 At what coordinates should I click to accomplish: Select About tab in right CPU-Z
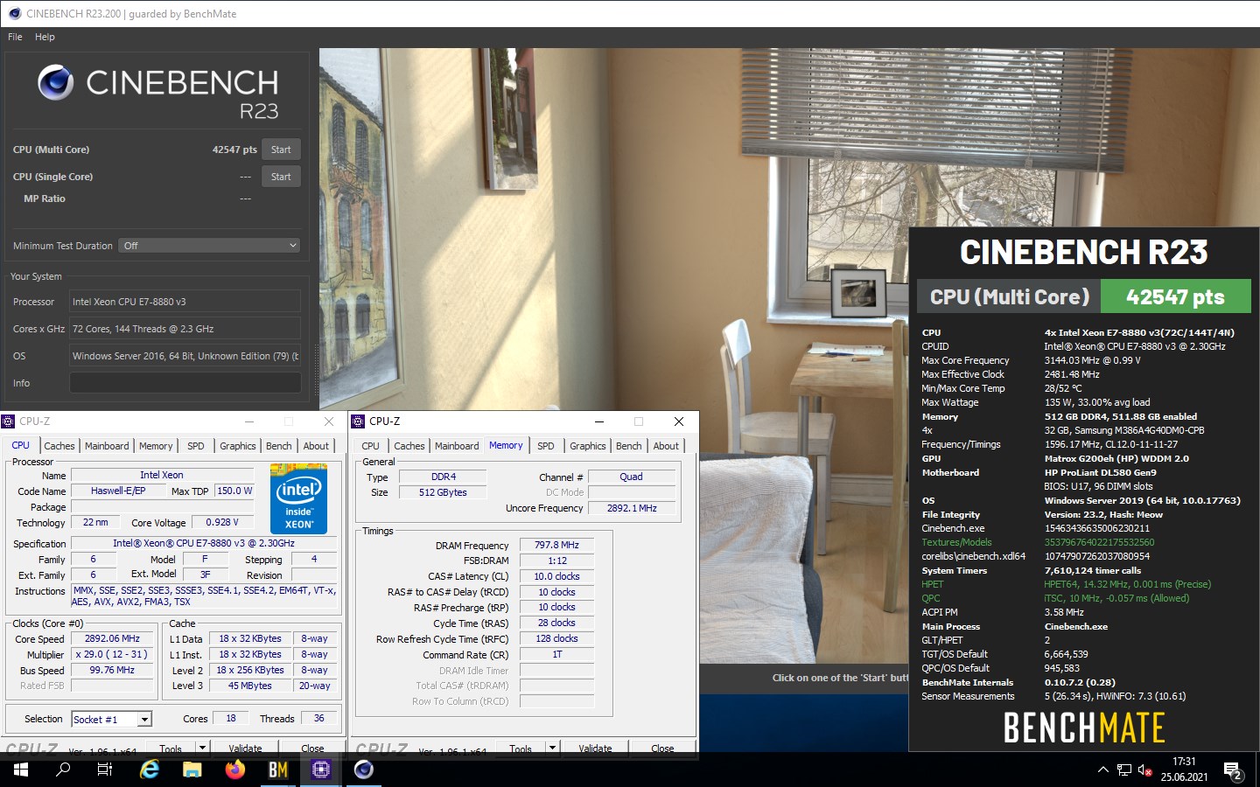[666, 446]
